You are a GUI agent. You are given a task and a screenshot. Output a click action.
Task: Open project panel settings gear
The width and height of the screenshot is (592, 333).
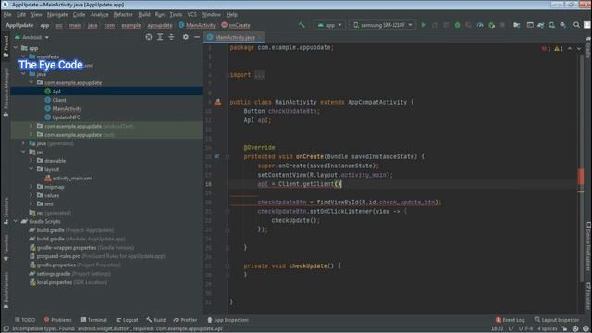pos(185,37)
